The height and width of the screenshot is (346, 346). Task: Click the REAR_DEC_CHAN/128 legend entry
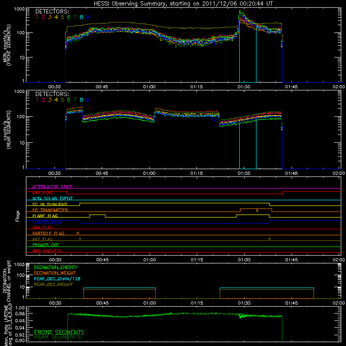(57, 279)
